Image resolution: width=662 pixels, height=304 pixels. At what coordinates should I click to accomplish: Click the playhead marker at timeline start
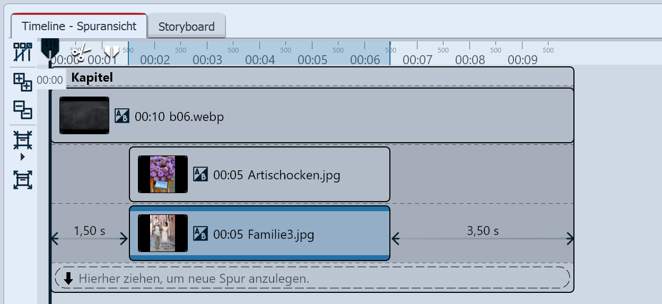50,47
